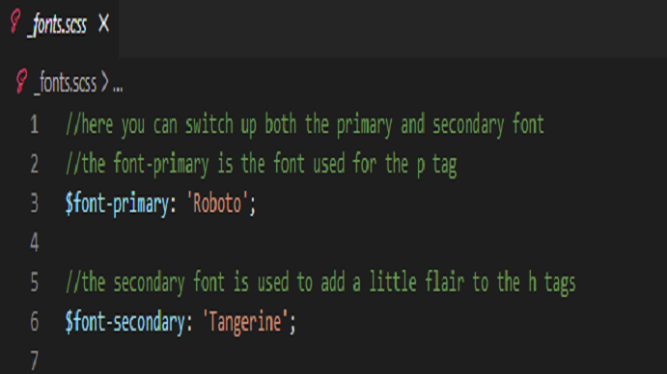Click empty tab bar area beside _fonts.scss
Viewport: 667px width, 374px height.
391,29
